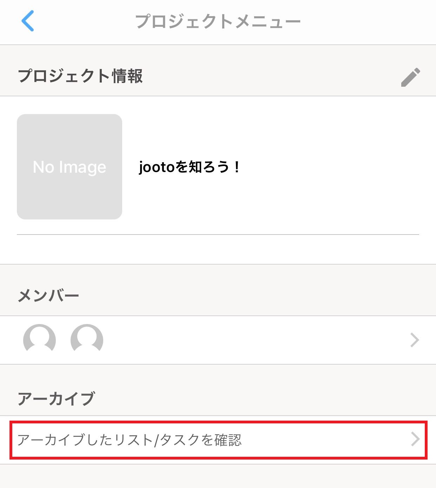Image resolution: width=436 pixels, height=488 pixels.
Task: Open アーカイブしたリスト/タスクを確認
Action: (x=129, y=440)
